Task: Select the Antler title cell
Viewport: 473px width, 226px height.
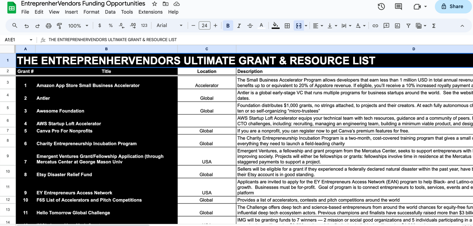Action: click(106, 95)
